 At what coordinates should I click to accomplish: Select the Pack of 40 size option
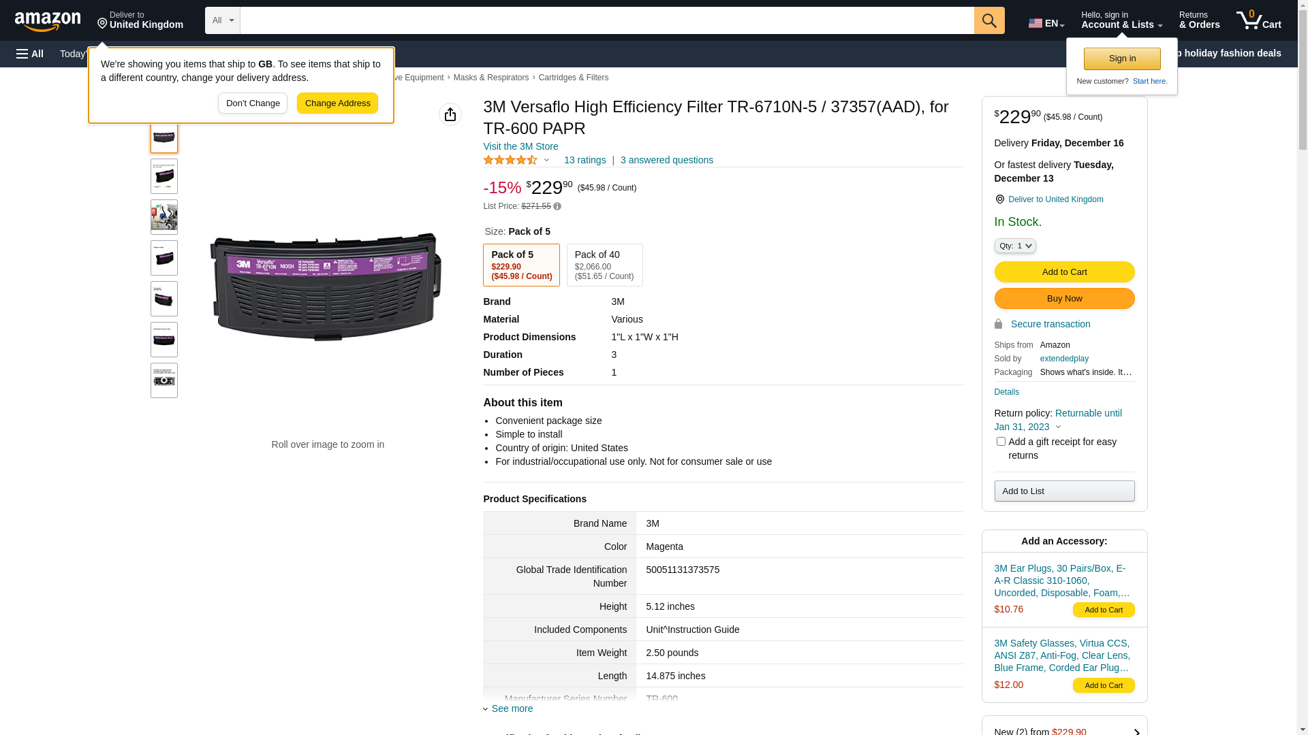[604, 265]
